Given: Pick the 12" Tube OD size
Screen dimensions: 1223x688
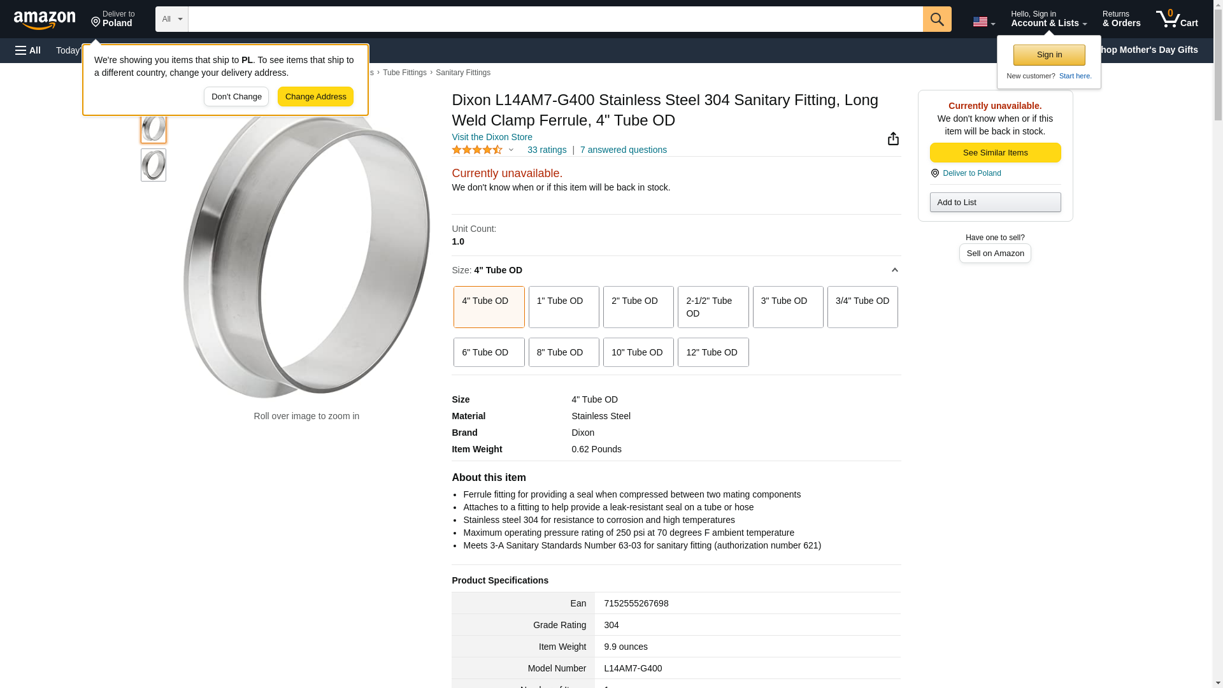Looking at the screenshot, I should click(712, 352).
